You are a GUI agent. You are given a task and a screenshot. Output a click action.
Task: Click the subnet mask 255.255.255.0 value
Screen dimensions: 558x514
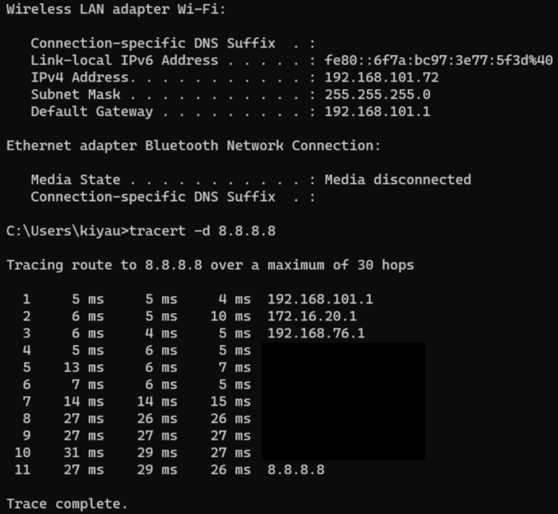(x=377, y=94)
